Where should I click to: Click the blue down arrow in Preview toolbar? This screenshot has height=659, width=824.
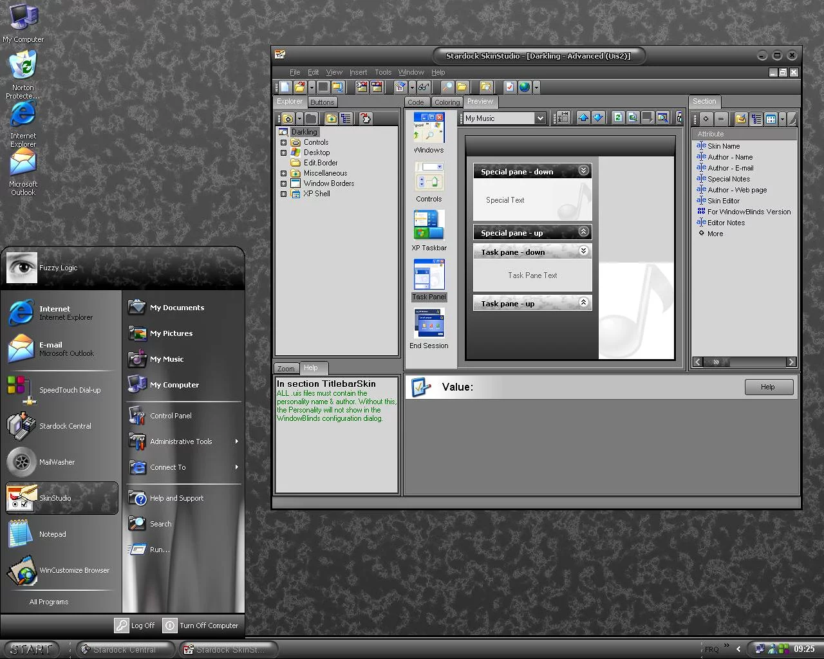pos(598,118)
